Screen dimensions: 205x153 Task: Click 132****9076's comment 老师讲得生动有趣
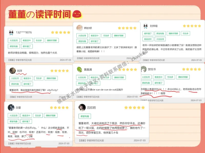(33, 53)
